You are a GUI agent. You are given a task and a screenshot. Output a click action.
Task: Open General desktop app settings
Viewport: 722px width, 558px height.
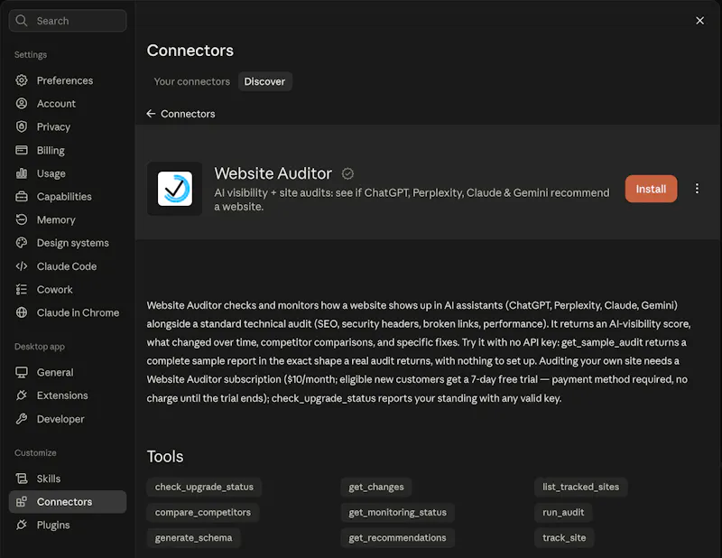[x=68, y=372]
